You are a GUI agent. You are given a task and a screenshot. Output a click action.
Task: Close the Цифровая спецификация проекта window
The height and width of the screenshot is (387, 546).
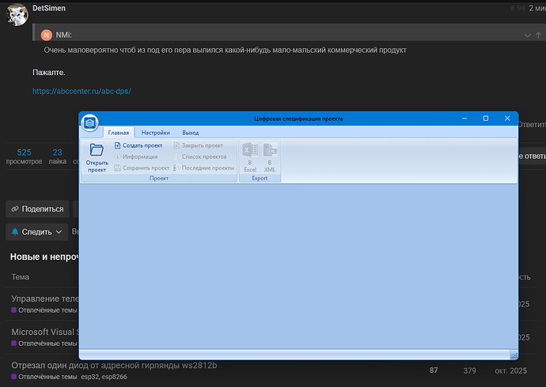507,118
